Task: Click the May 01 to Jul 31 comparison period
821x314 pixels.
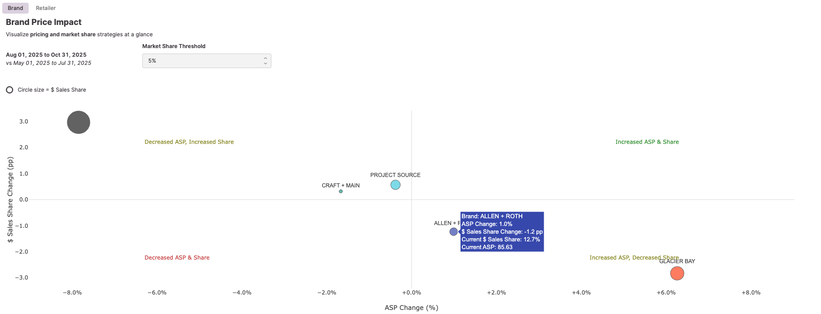Action: coord(52,63)
